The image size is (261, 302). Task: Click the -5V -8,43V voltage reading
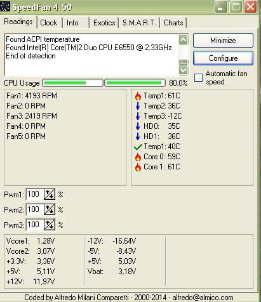[x=112, y=251]
